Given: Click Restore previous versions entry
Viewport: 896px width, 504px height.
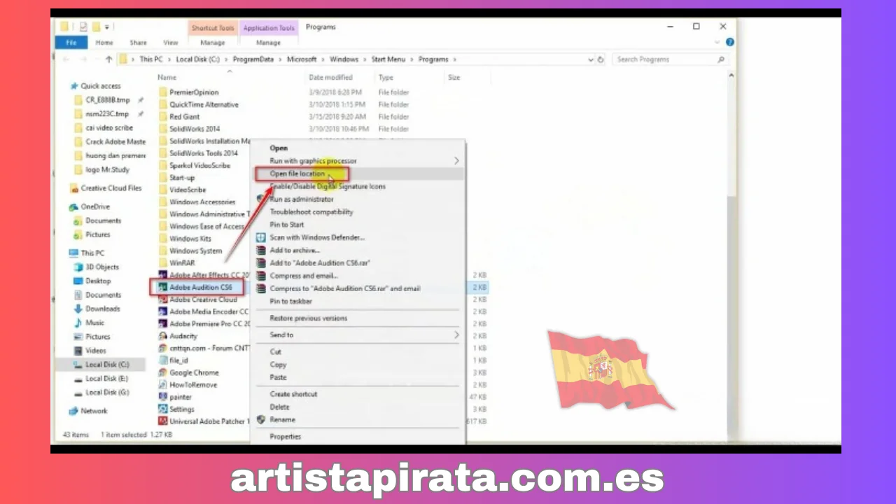Looking at the screenshot, I should coord(309,318).
